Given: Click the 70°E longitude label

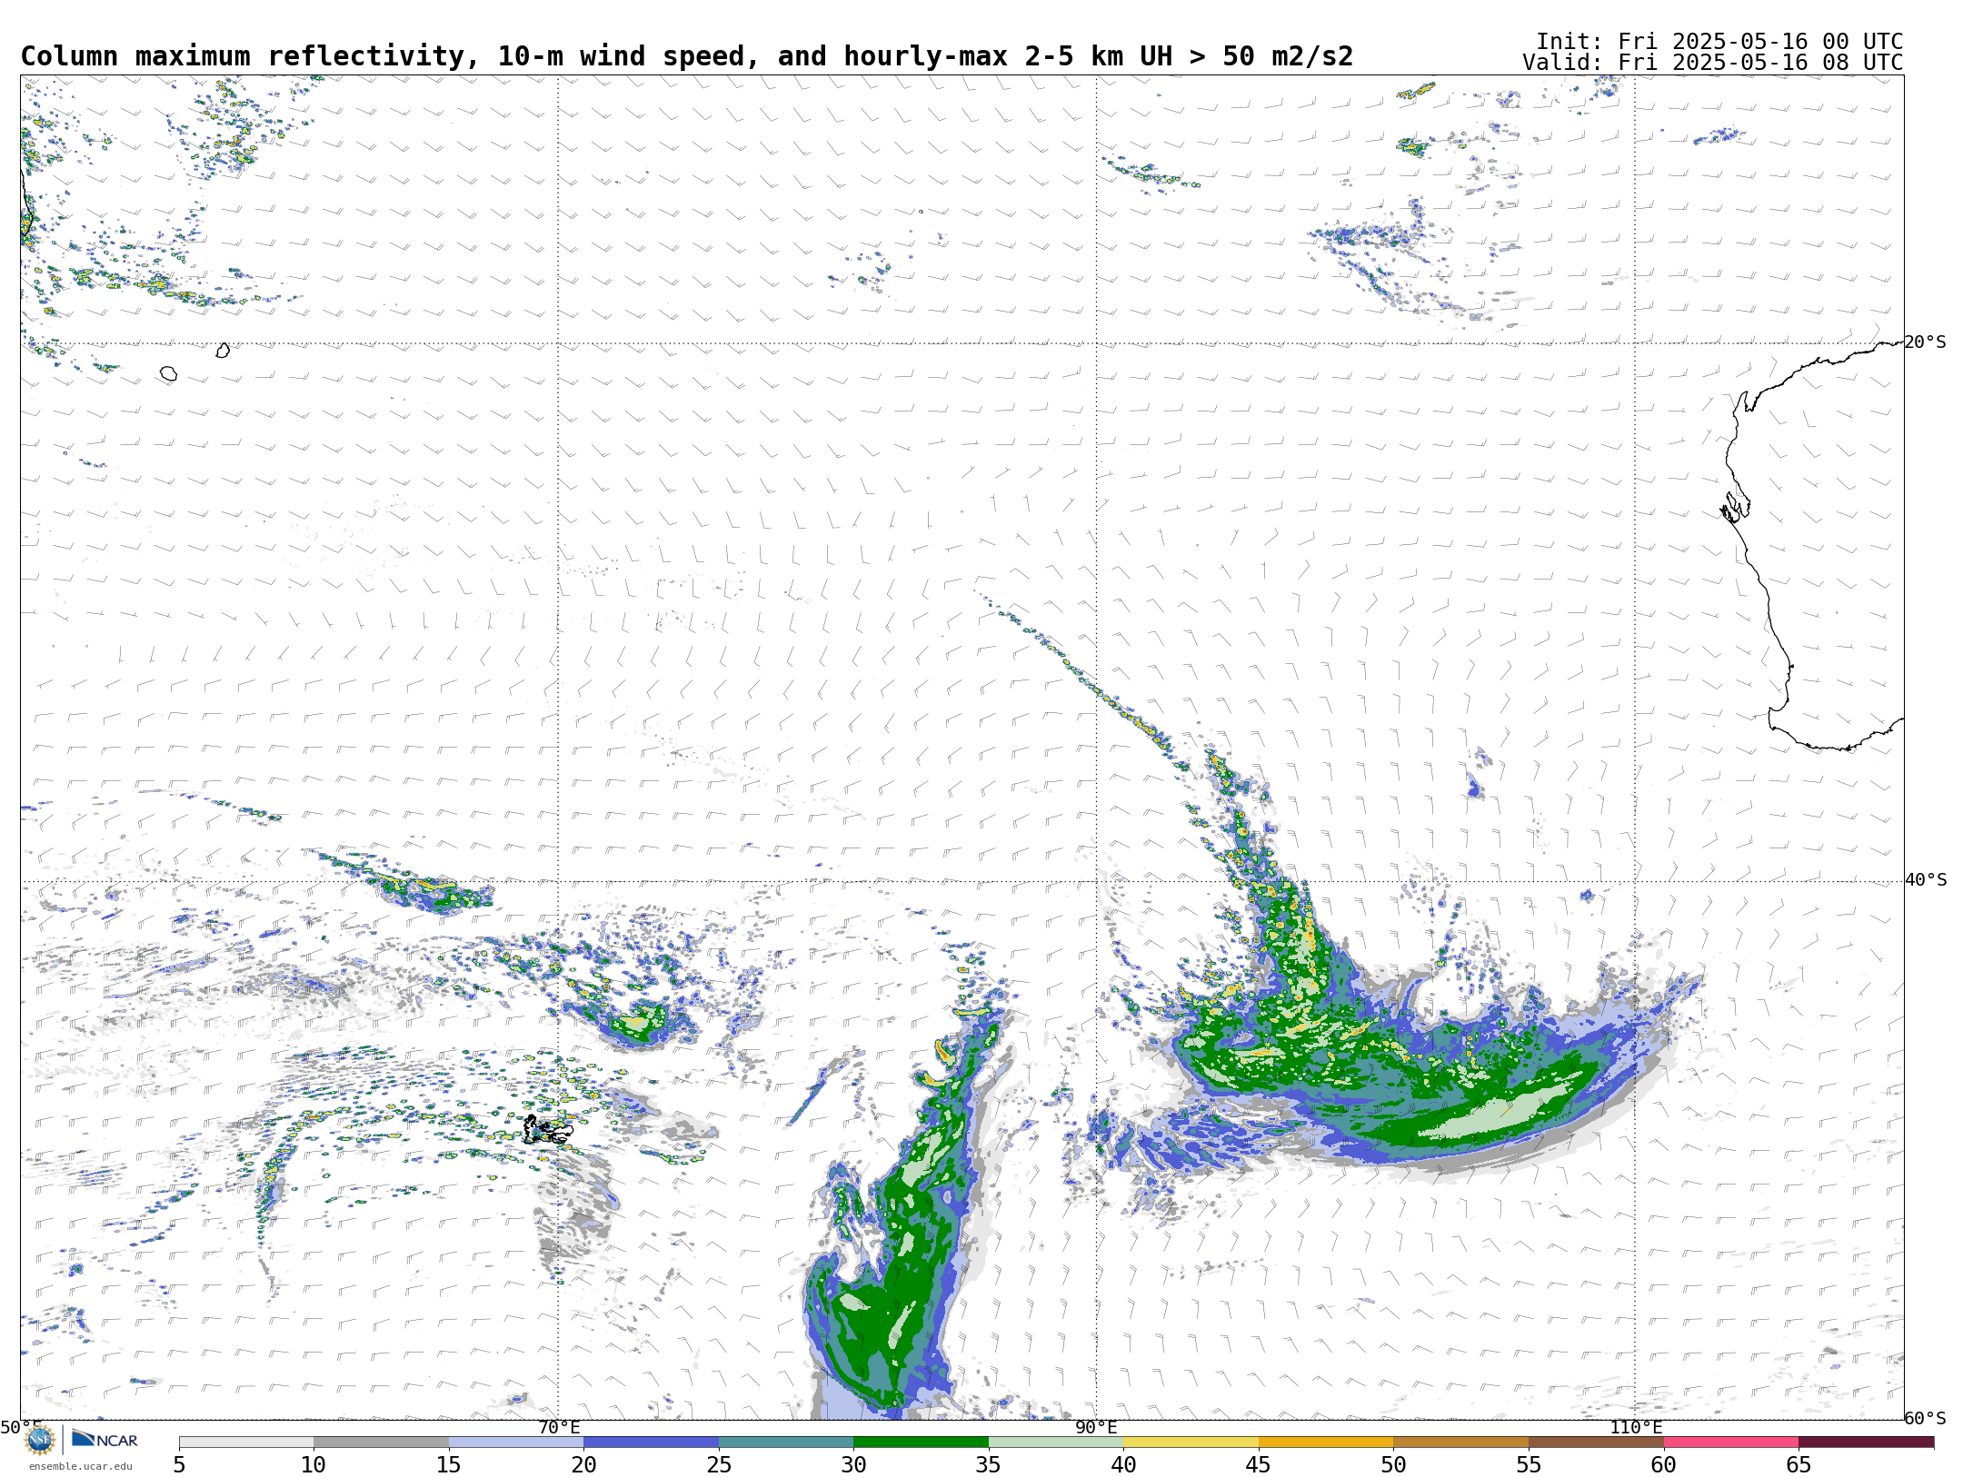Looking at the screenshot, I should tap(559, 1427).
